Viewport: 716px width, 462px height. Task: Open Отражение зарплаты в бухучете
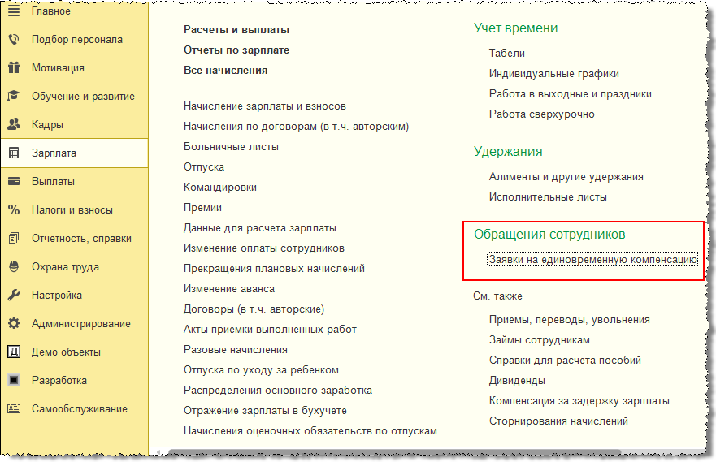point(265,411)
